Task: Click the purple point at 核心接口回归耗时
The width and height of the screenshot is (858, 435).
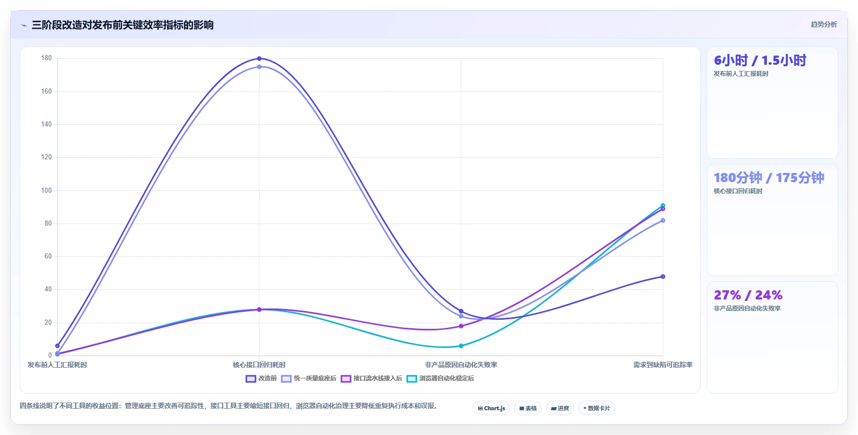Action: pyautogui.click(x=259, y=310)
